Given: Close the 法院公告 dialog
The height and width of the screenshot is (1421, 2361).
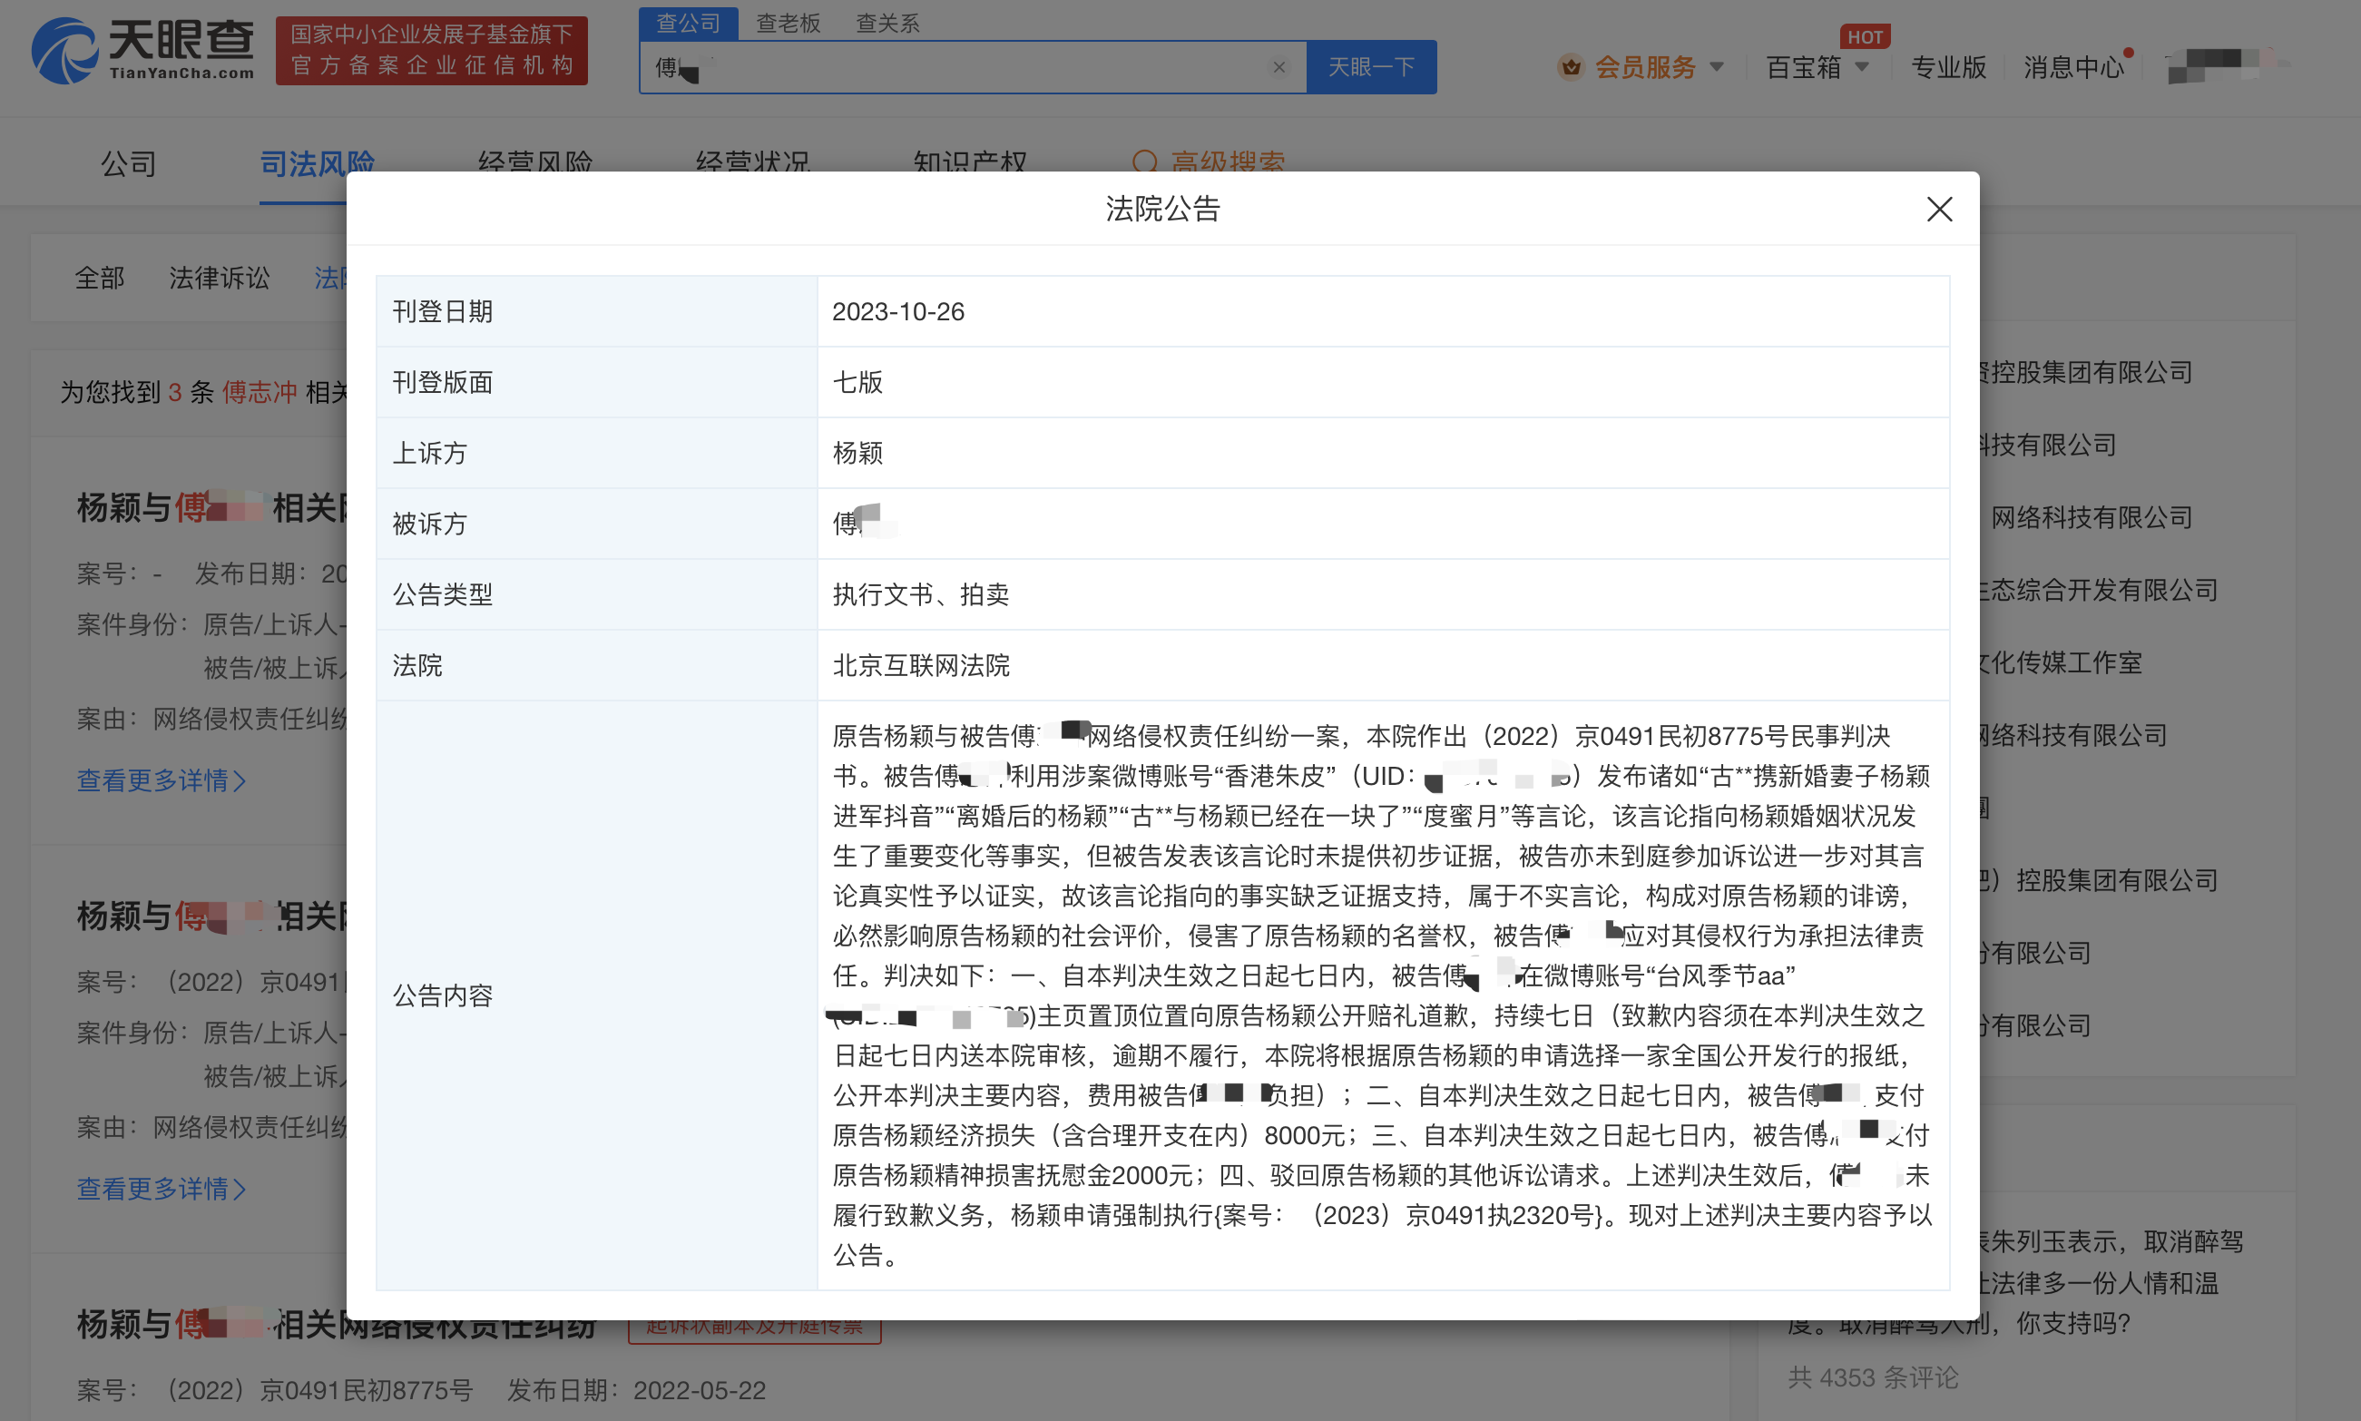Looking at the screenshot, I should pyautogui.click(x=1939, y=209).
